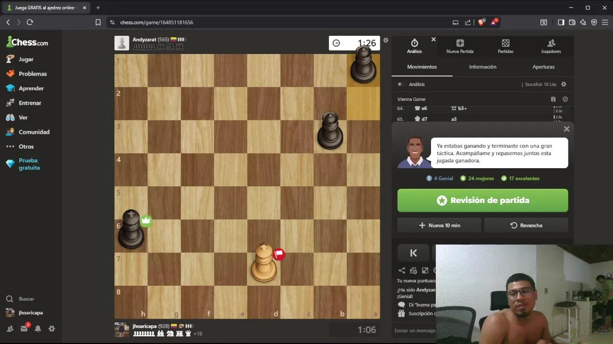The image size is (613, 344).
Task: Click the Vienna Game opening name
Action: 411,99
